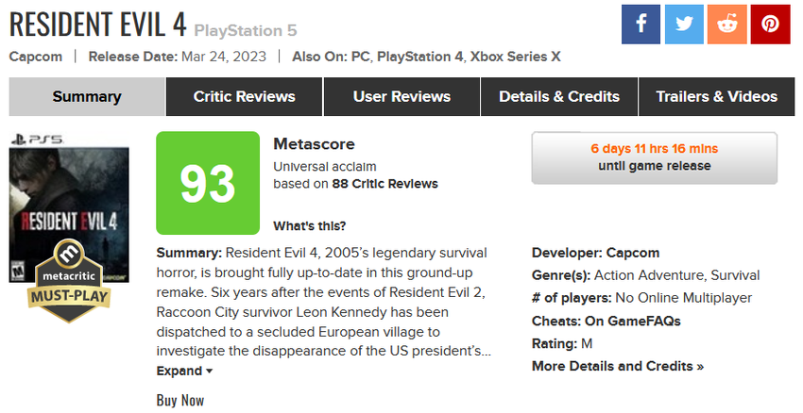Select the Xbox Series X platform link
The height and width of the screenshot is (413, 803).
pos(515,57)
